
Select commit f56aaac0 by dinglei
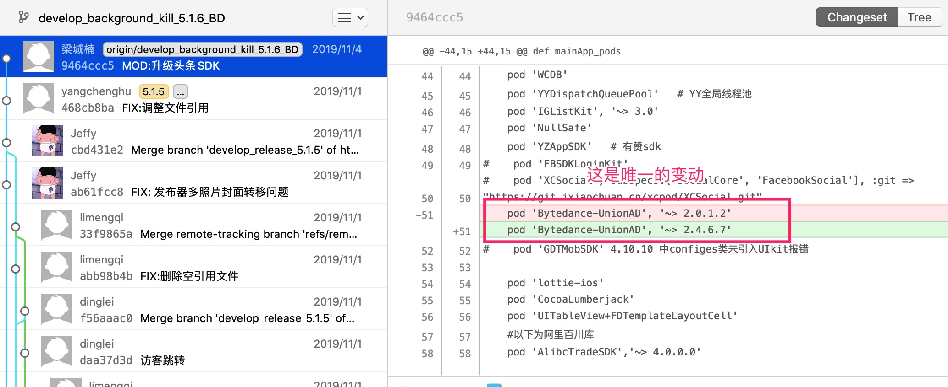[193, 309]
